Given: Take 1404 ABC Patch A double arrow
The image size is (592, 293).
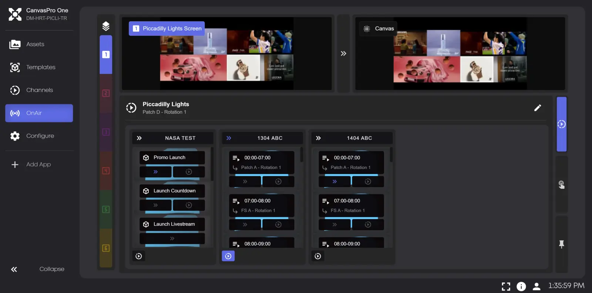Looking at the screenshot, I should point(334,182).
